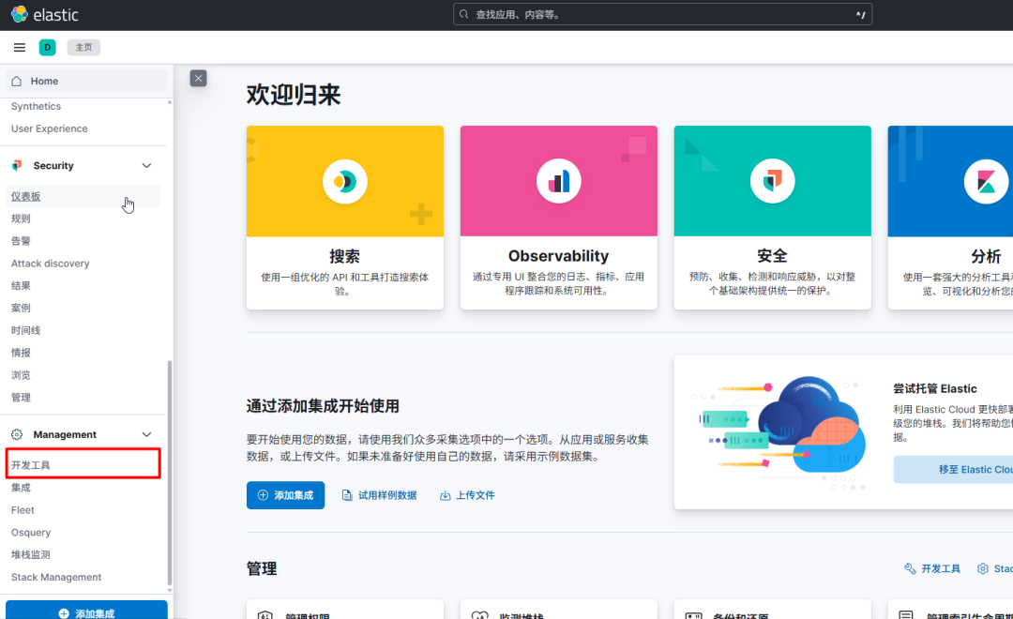The image size is (1013, 619).
Task: Open 浏览 under Security
Action: click(21, 375)
